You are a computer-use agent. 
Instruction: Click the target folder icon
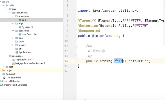pos(4,70)
